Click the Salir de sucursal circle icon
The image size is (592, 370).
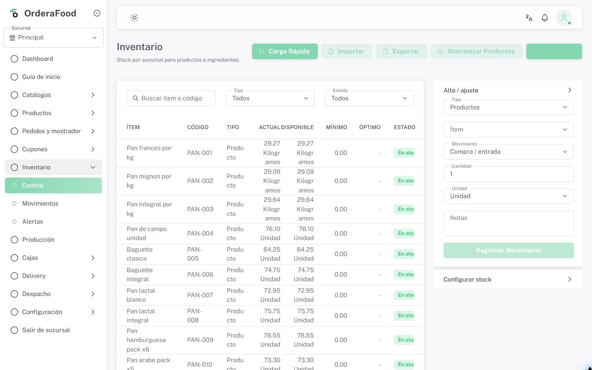[x=14, y=330]
